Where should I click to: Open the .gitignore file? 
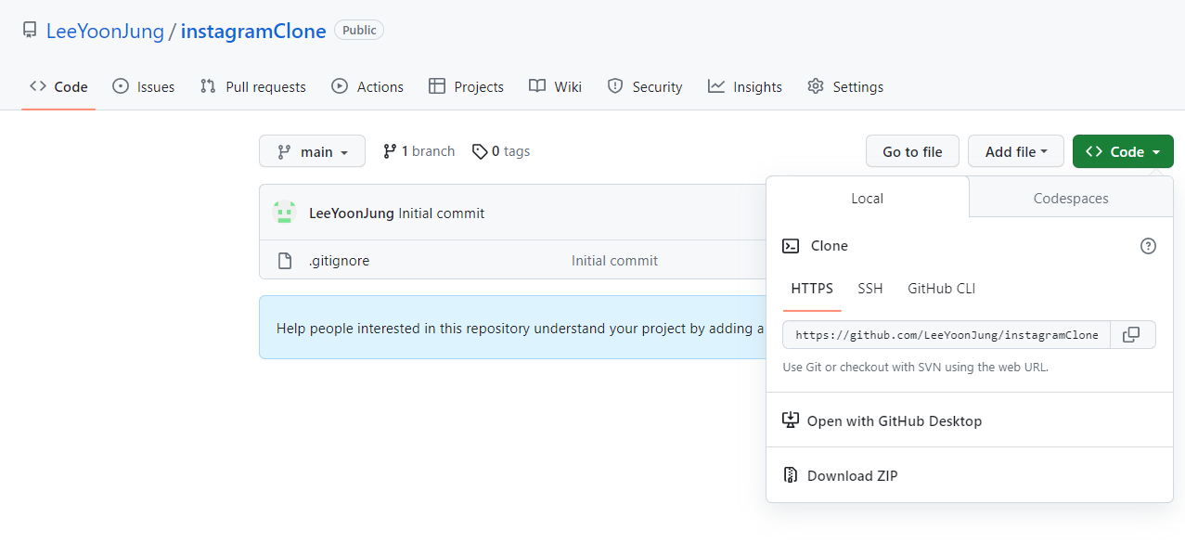pos(339,261)
